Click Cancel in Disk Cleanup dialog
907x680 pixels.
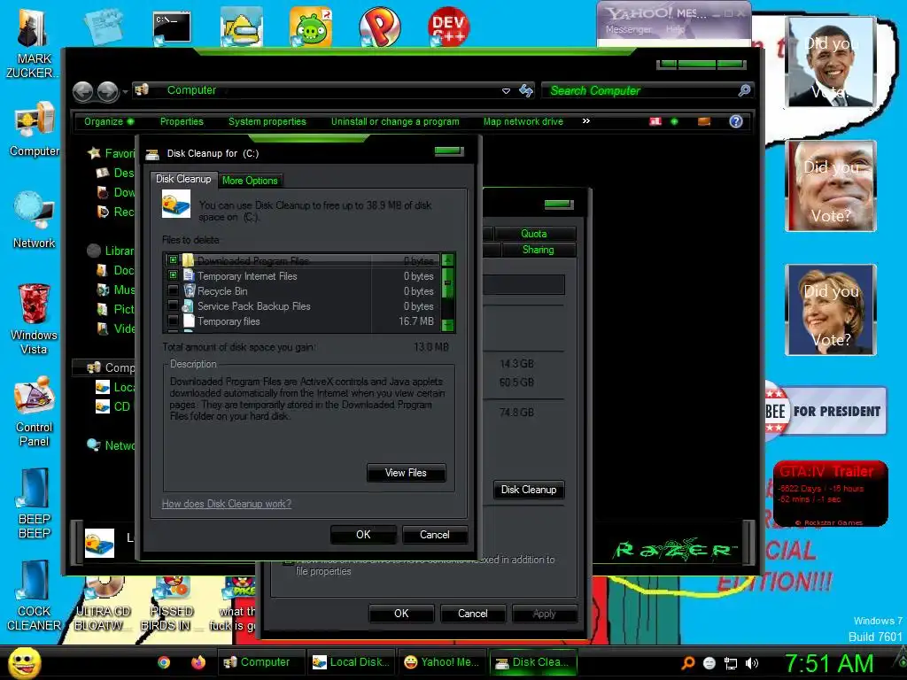pyautogui.click(x=434, y=534)
